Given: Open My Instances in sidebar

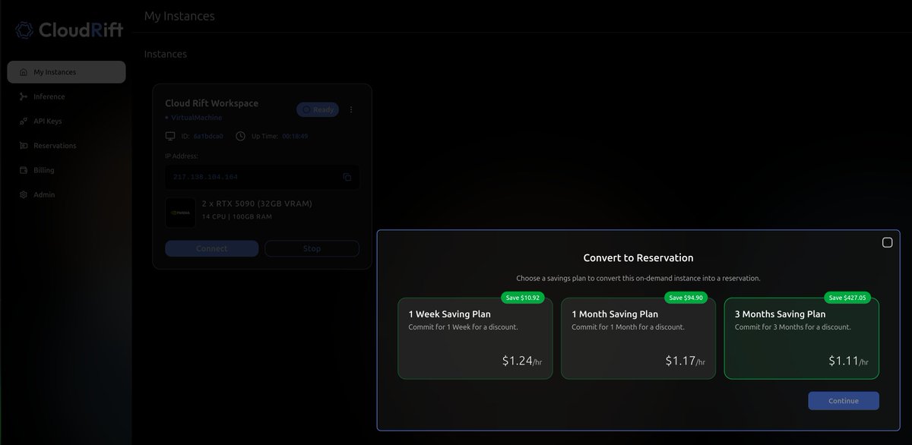Looking at the screenshot, I should pos(66,72).
